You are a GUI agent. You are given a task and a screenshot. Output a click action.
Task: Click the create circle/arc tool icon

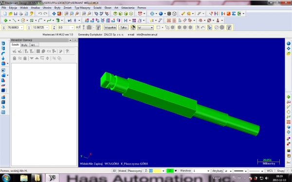(x=23, y=20)
